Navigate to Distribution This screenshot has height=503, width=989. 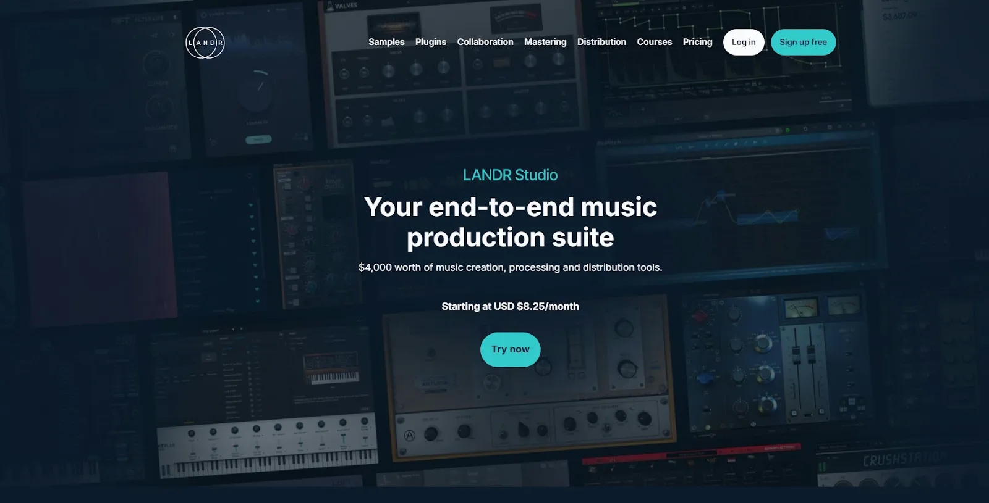coord(601,42)
